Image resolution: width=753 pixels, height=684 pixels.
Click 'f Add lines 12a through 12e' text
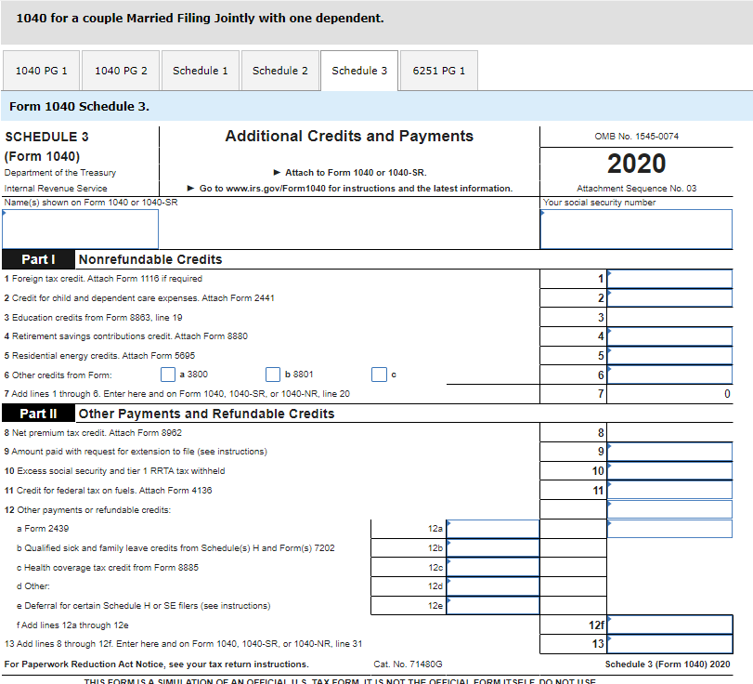pos(72,625)
